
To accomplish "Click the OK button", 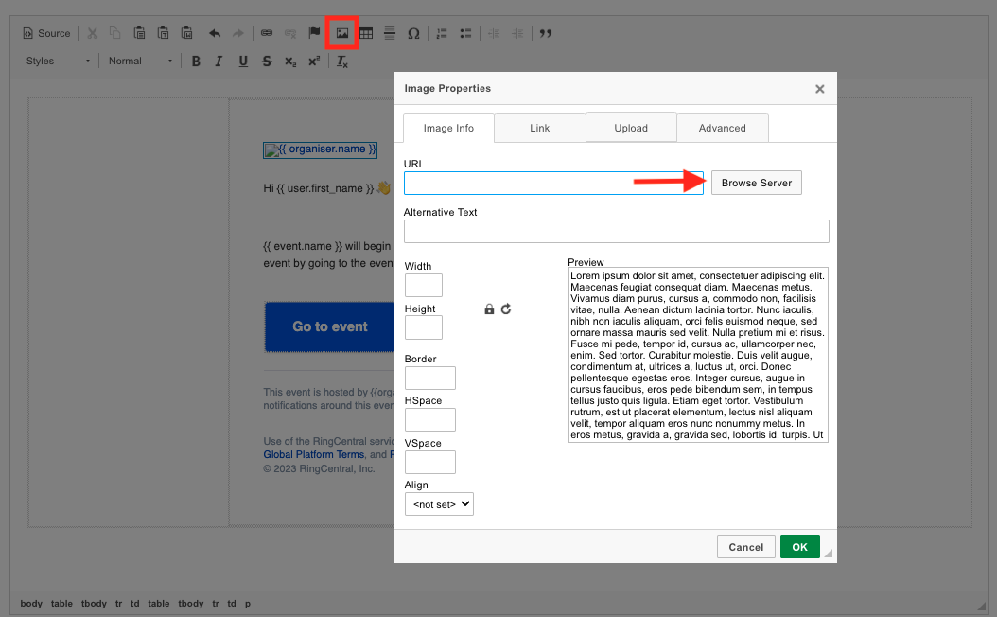I will click(800, 546).
